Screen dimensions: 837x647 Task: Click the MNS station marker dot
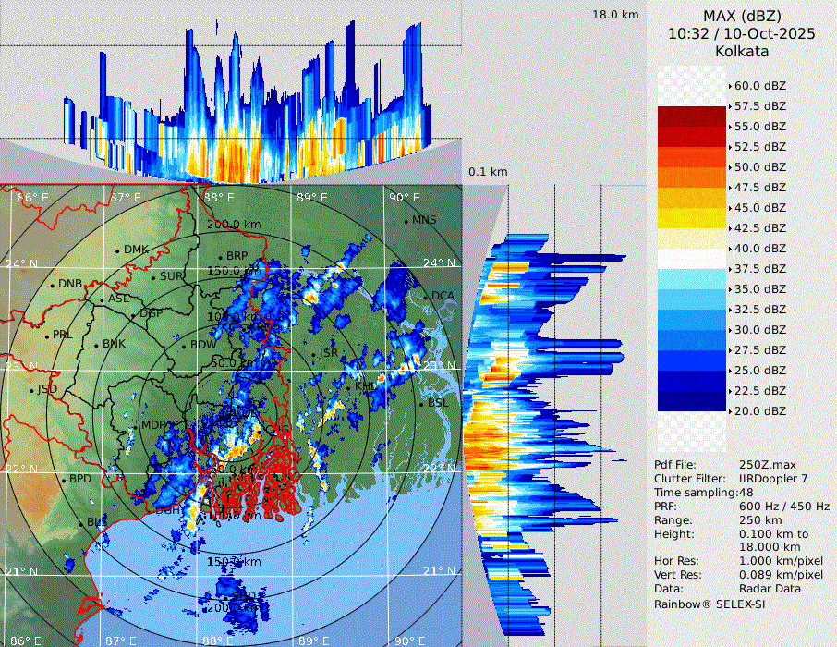(x=406, y=221)
